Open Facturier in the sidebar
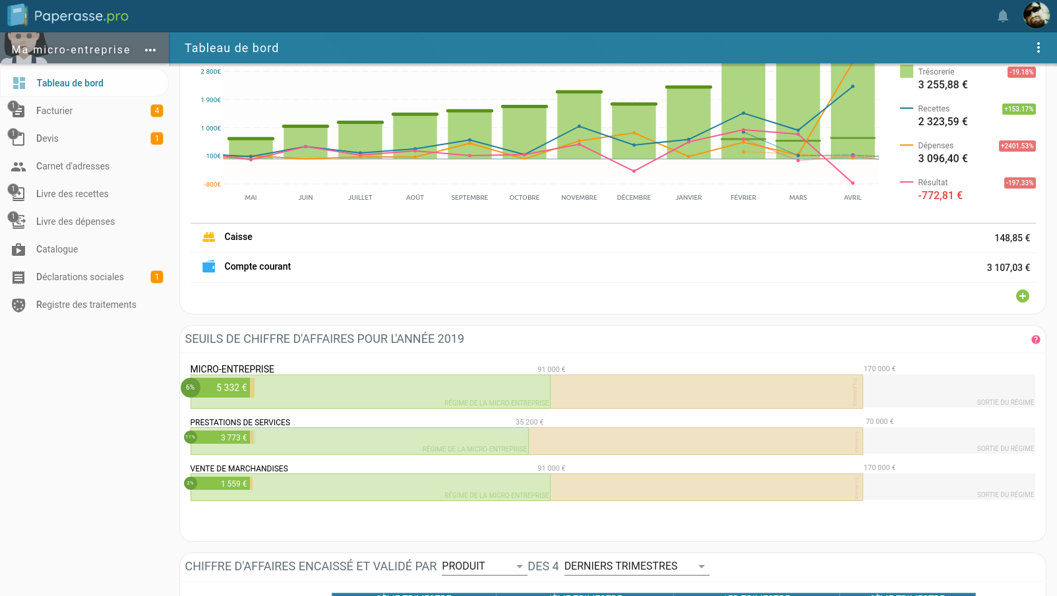Image resolution: width=1057 pixels, height=596 pixels. pos(55,111)
